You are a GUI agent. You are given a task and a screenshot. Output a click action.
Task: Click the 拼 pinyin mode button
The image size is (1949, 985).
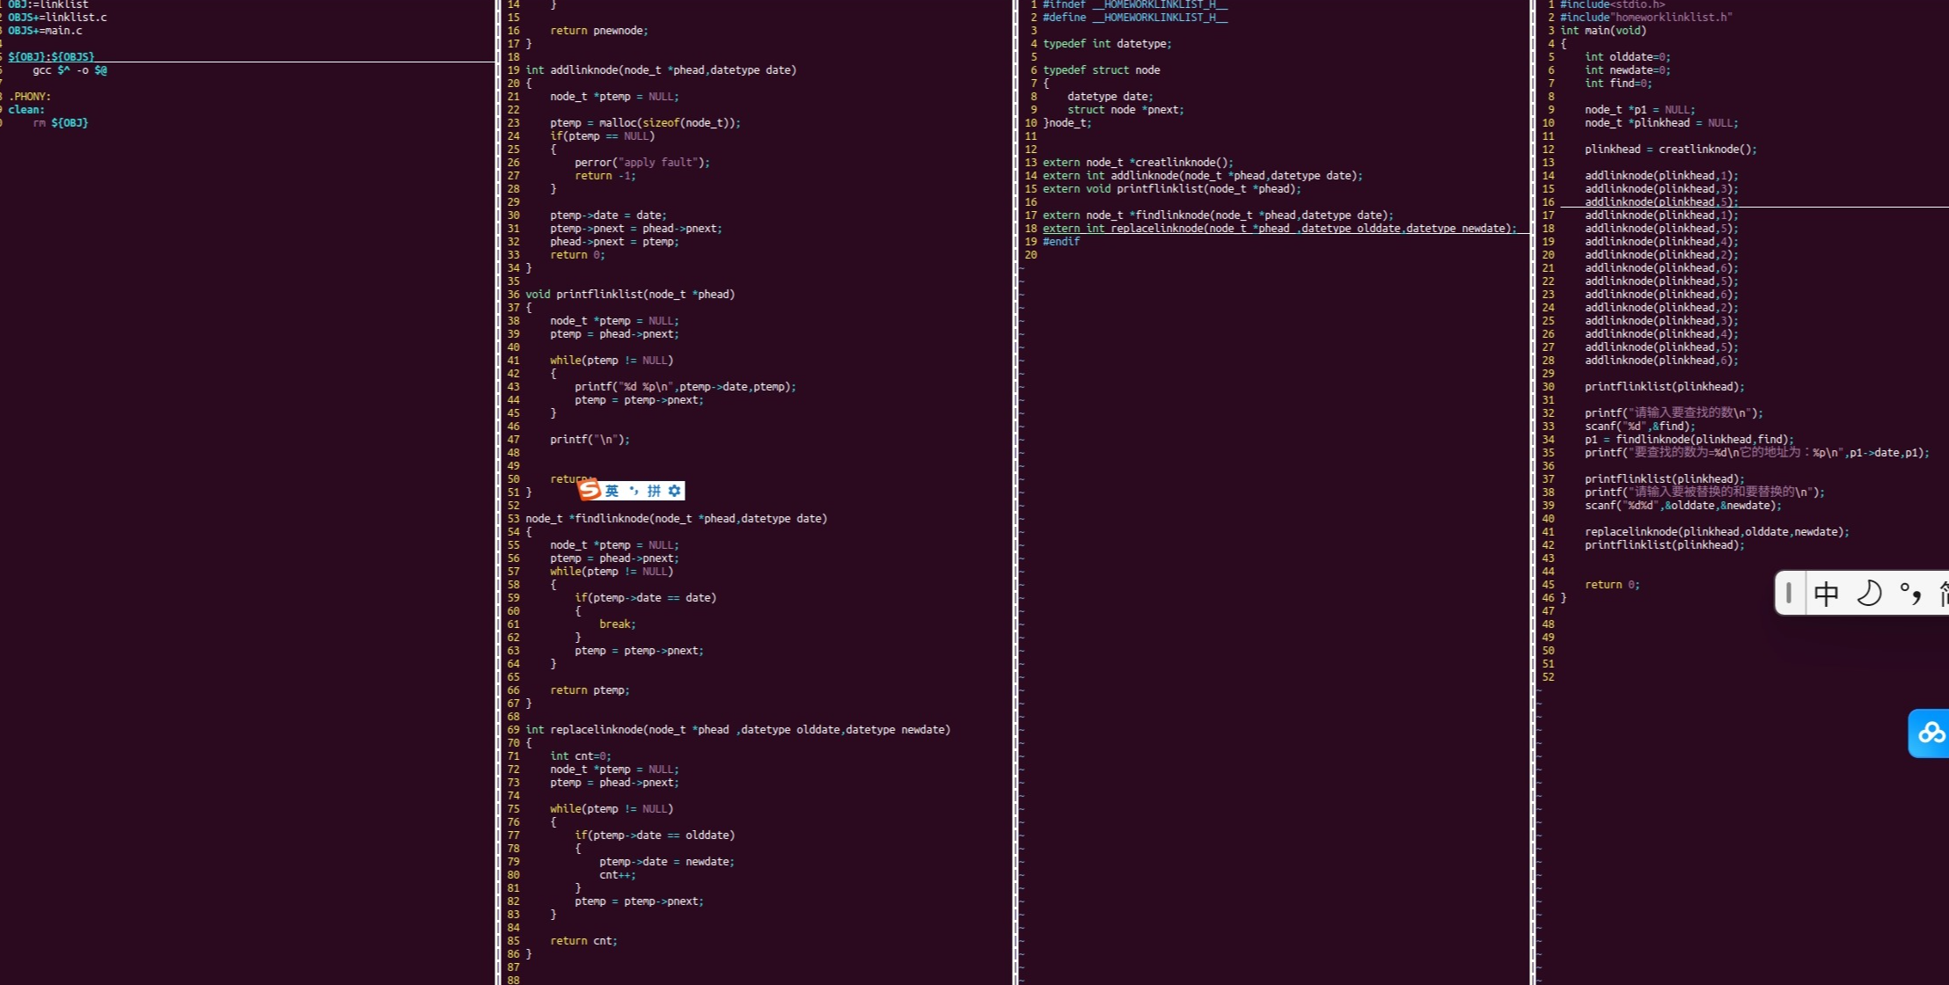click(x=654, y=491)
